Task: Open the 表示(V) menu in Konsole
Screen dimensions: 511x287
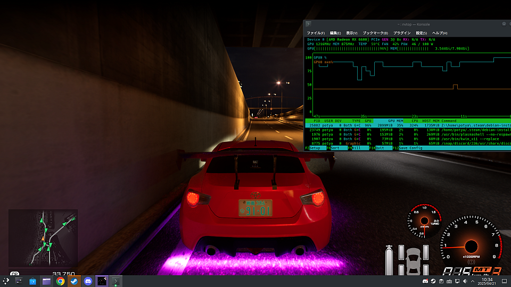Action: (x=352, y=33)
